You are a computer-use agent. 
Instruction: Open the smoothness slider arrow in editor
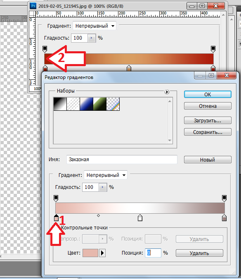pos(103,187)
